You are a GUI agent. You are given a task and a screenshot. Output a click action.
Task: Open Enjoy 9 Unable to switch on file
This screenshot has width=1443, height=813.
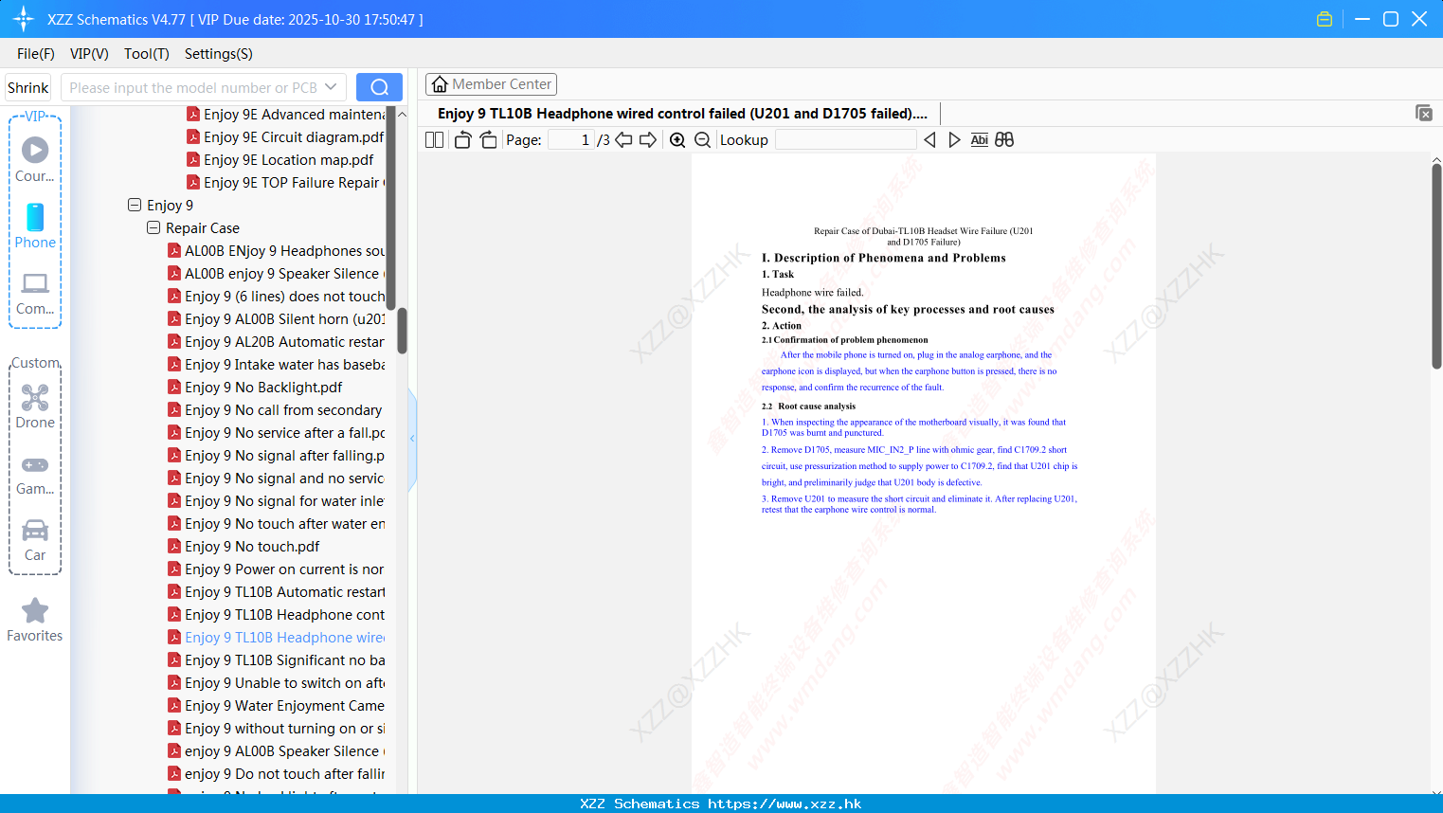click(x=276, y=682)
